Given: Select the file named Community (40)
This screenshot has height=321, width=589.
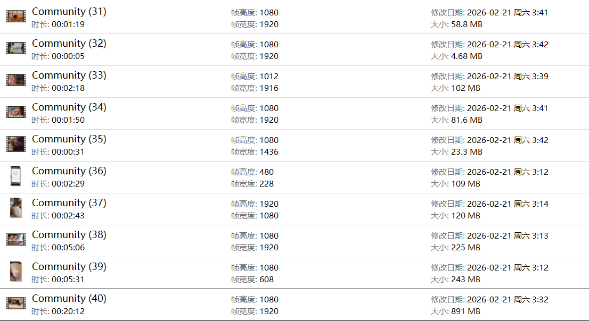Looking at the screenshot, I should (x=69, y=299).
